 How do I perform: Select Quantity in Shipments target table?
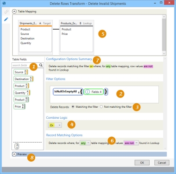tap(26, 43)
